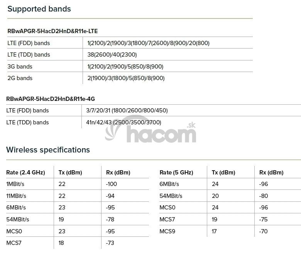
Task: Click the -73 Rx value
Action: [110, 243]
